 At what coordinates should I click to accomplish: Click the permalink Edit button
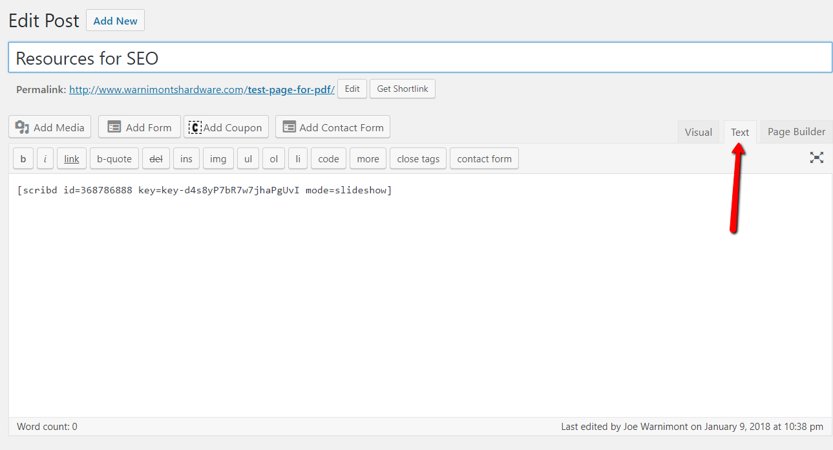tap(352, 89)
